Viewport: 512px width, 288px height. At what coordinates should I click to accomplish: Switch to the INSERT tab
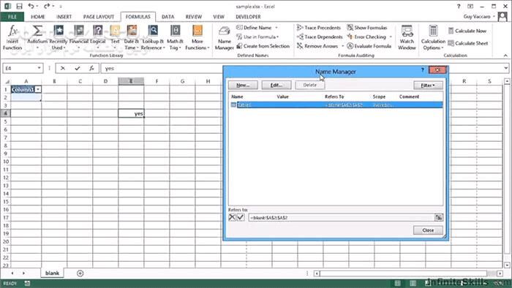pyautogui.click(x=64, y=17)
